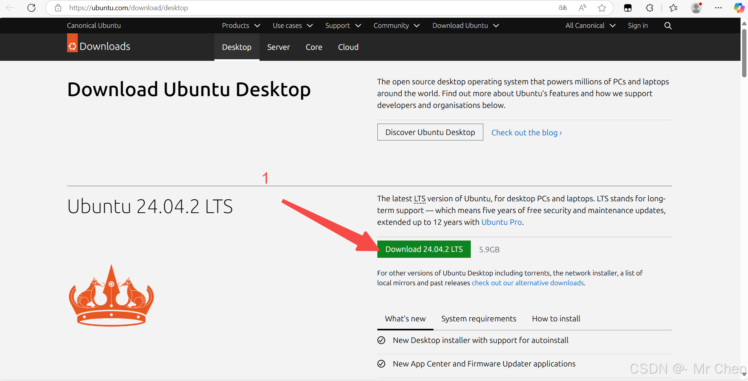Image resolution: width=748 pixels, height=381 pixels.
Task: Click New Desktop installer with autoinstall text
Action: click(x=481, y=340)
